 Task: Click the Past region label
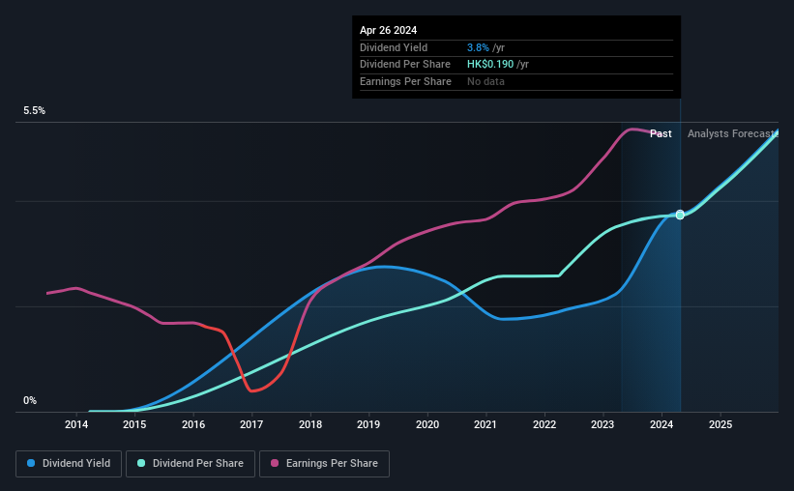(661, 133)
